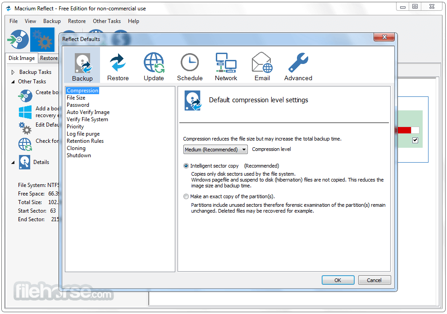Click the 'Add a boot recovery' task link
Viewport: 447px width, 314px height.
tap(47, 112)
